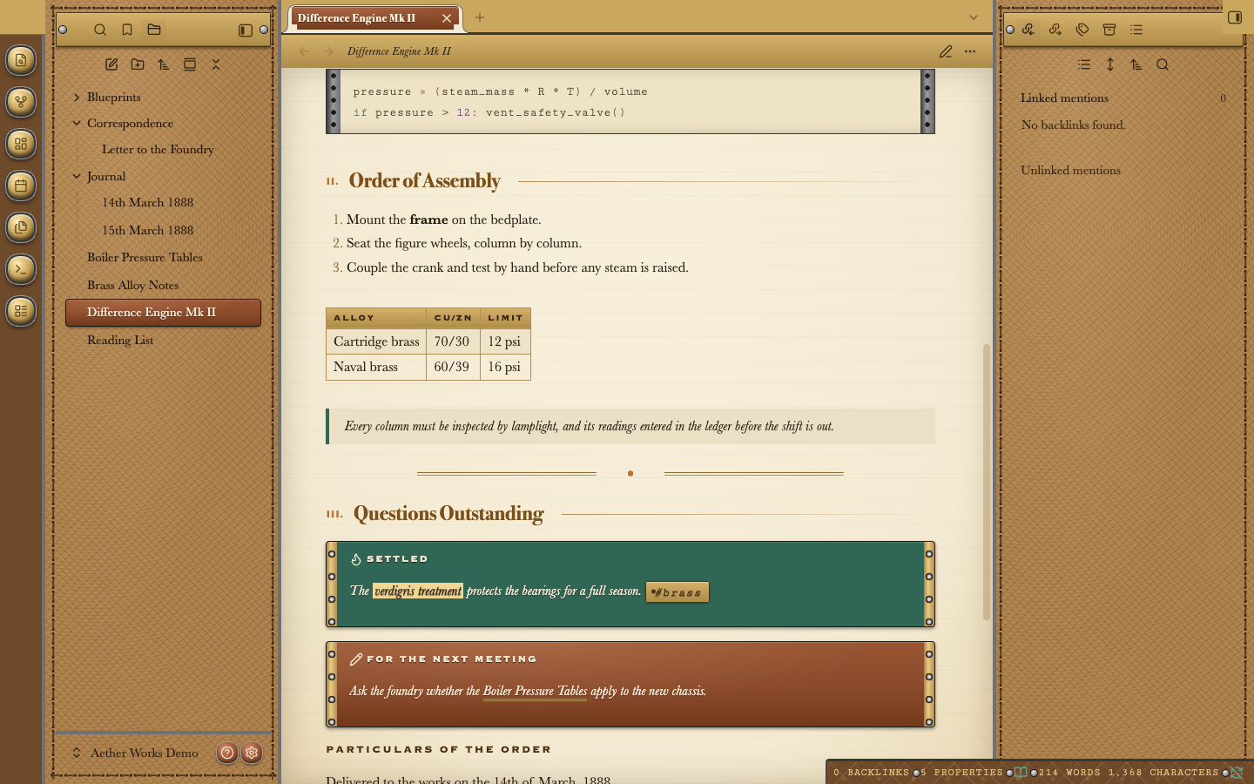Open Boiler Pressure Tables note in explorer
The height and width of the screenshot is (784, 1254).
click(x=163, y=258)
